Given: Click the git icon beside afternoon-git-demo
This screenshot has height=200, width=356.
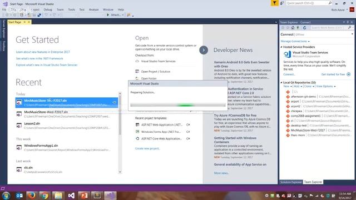Looking at the screenshot, I should [x=288, y=97].
